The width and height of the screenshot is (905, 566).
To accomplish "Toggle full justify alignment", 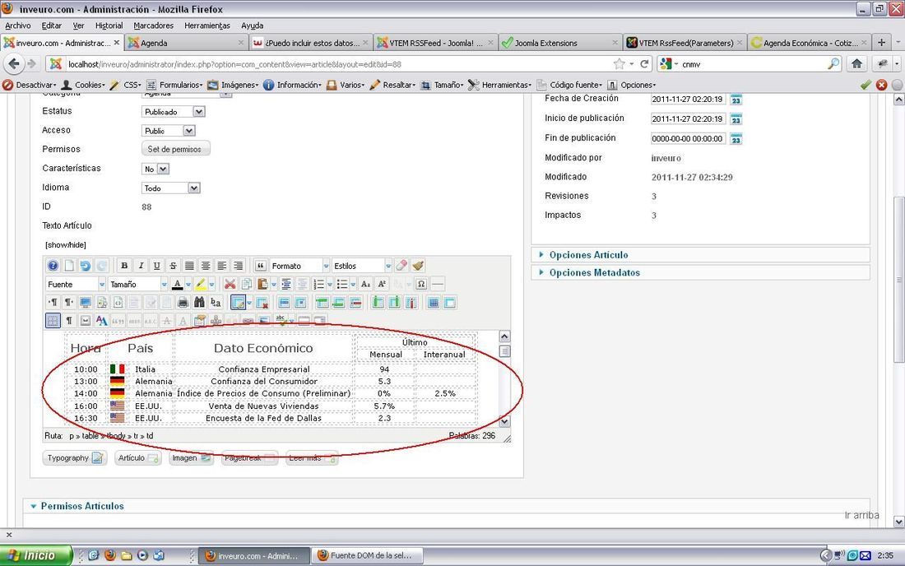I will [188, 266].
